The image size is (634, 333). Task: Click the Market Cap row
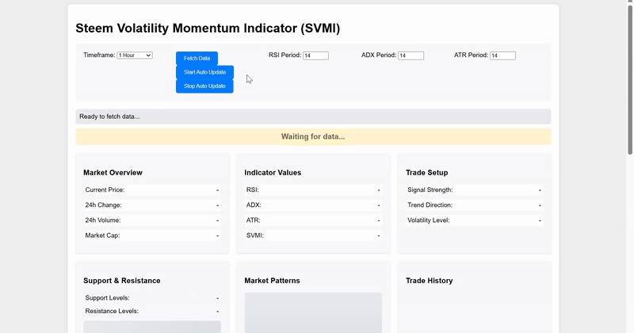[x=152, y=235]
